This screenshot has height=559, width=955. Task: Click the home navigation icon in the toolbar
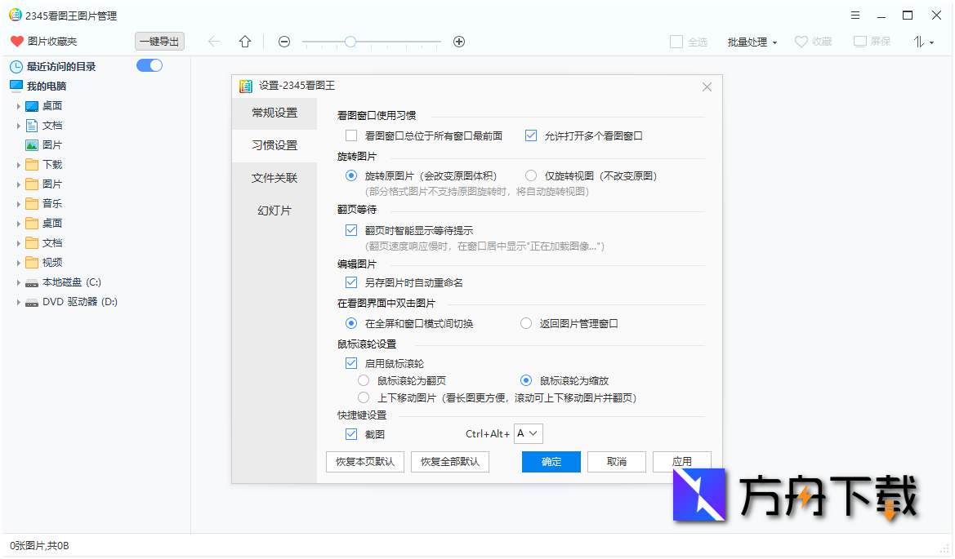[x=244, y=41]
